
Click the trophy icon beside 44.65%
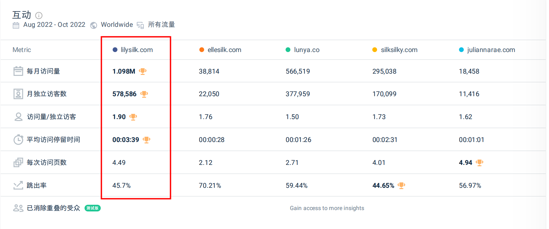(x=402, y=186)
